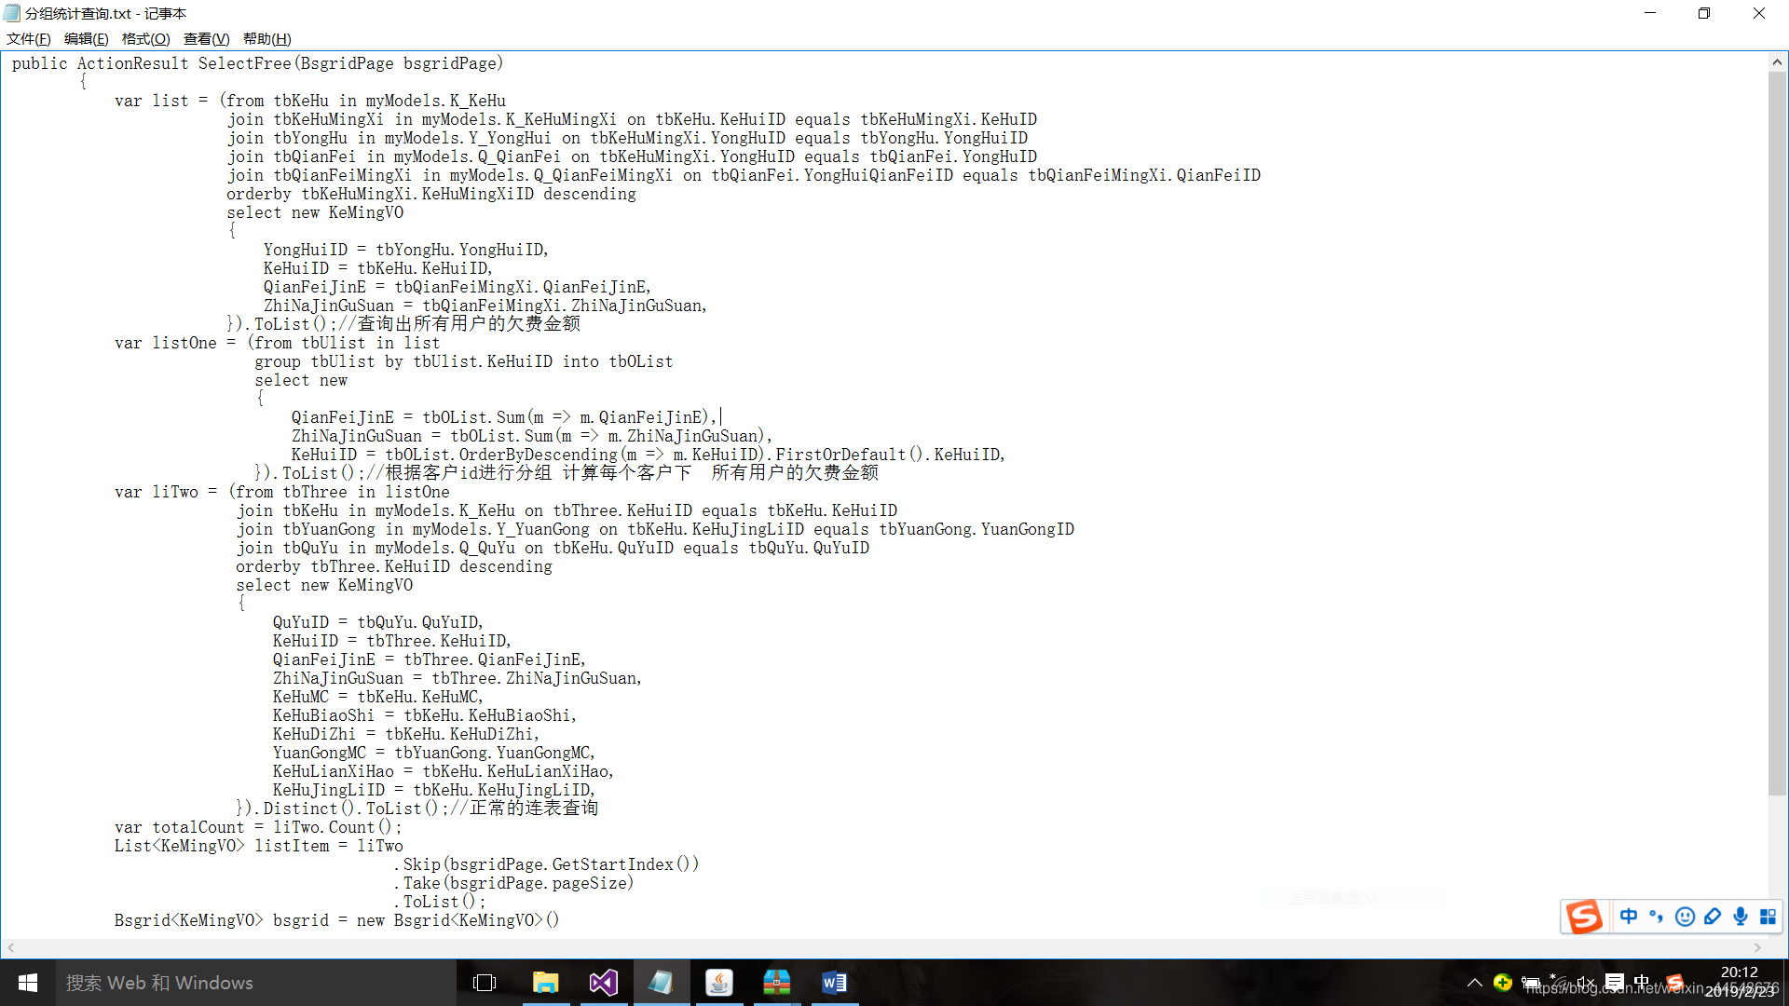Click the Sogou input method logo
Viewport: 1789px width, 1006px height.
tap(1584, 917)
